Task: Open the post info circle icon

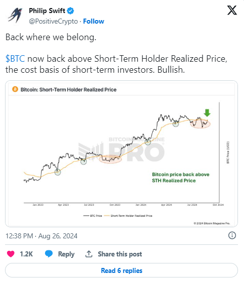Action: point(232,235)
